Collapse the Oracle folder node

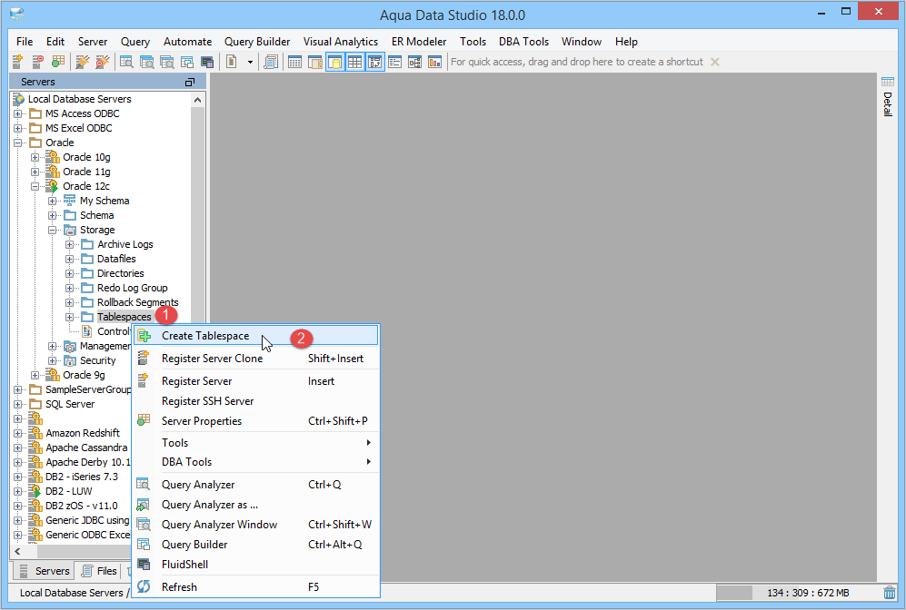18,143
